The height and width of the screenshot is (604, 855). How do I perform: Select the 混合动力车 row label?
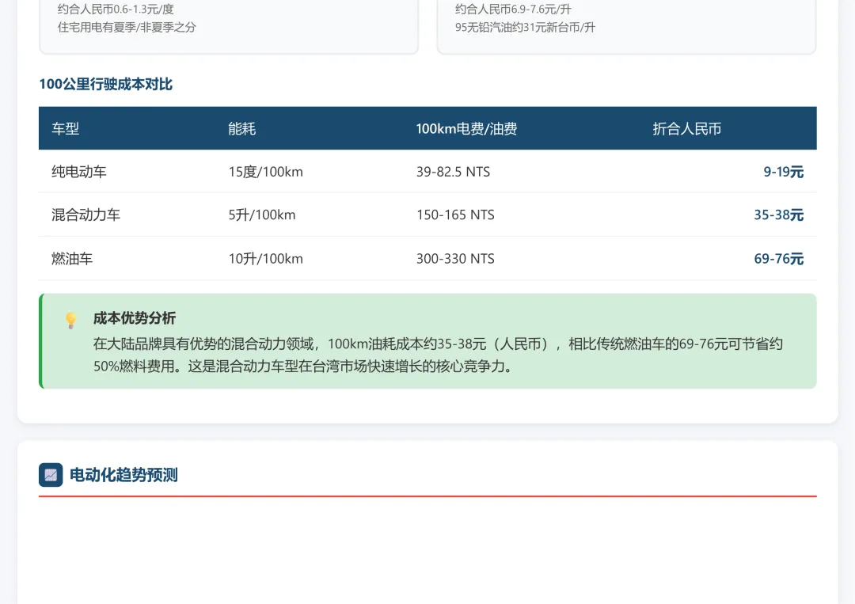85,215
